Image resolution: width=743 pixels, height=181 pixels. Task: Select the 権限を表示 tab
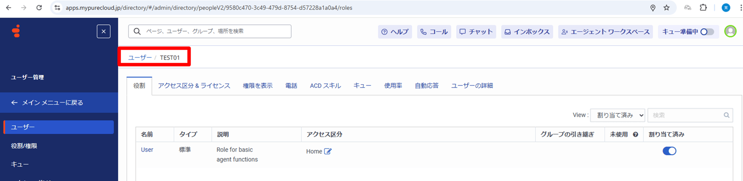(257, 86)
